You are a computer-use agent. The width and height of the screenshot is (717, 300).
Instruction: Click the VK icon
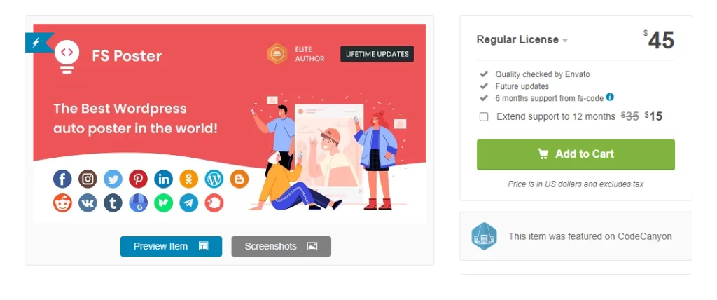(x=88, y=203)
